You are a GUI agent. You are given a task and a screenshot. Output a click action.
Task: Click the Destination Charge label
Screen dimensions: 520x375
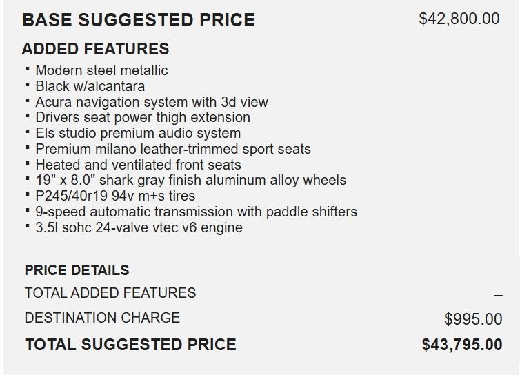[x=102, y=318]
